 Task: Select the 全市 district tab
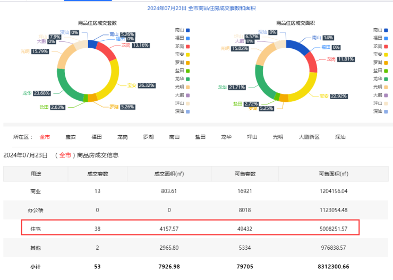(45, 137)
